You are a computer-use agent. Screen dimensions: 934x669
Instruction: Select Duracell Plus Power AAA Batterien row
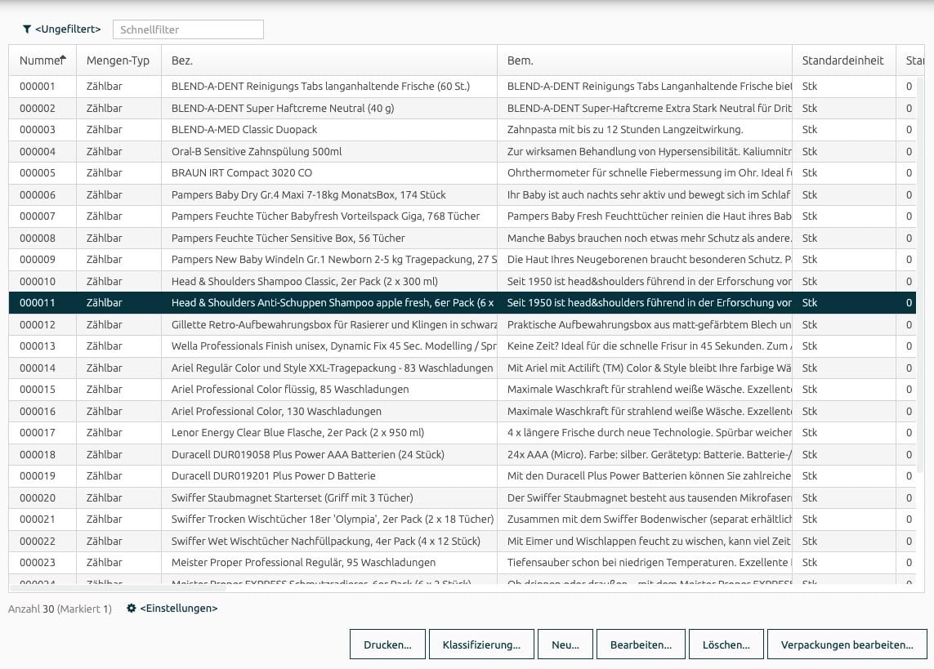coord(463,455)
